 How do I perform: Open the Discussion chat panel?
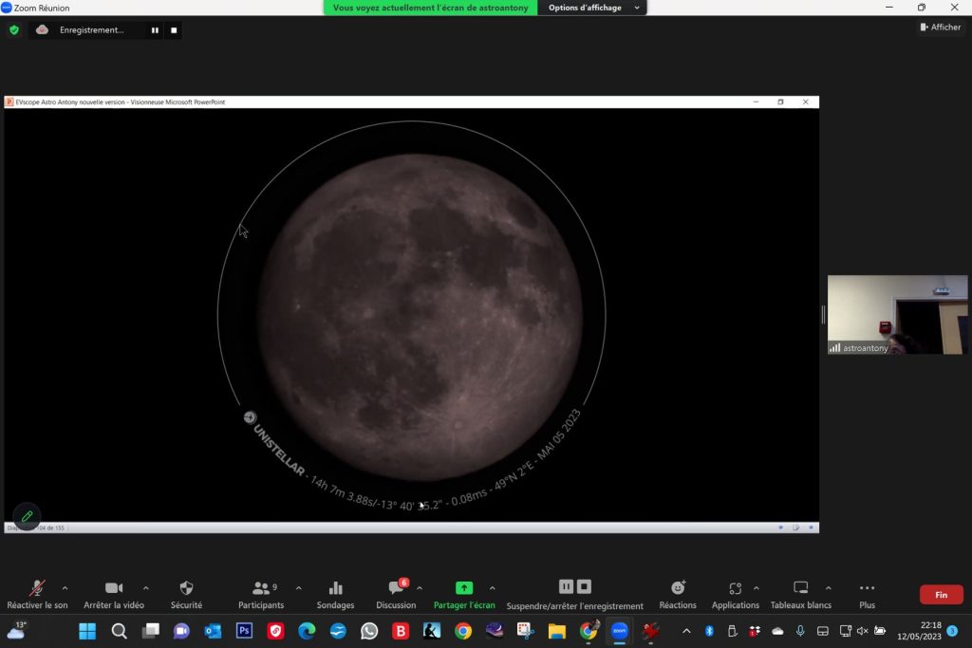[x=396, y=595]
